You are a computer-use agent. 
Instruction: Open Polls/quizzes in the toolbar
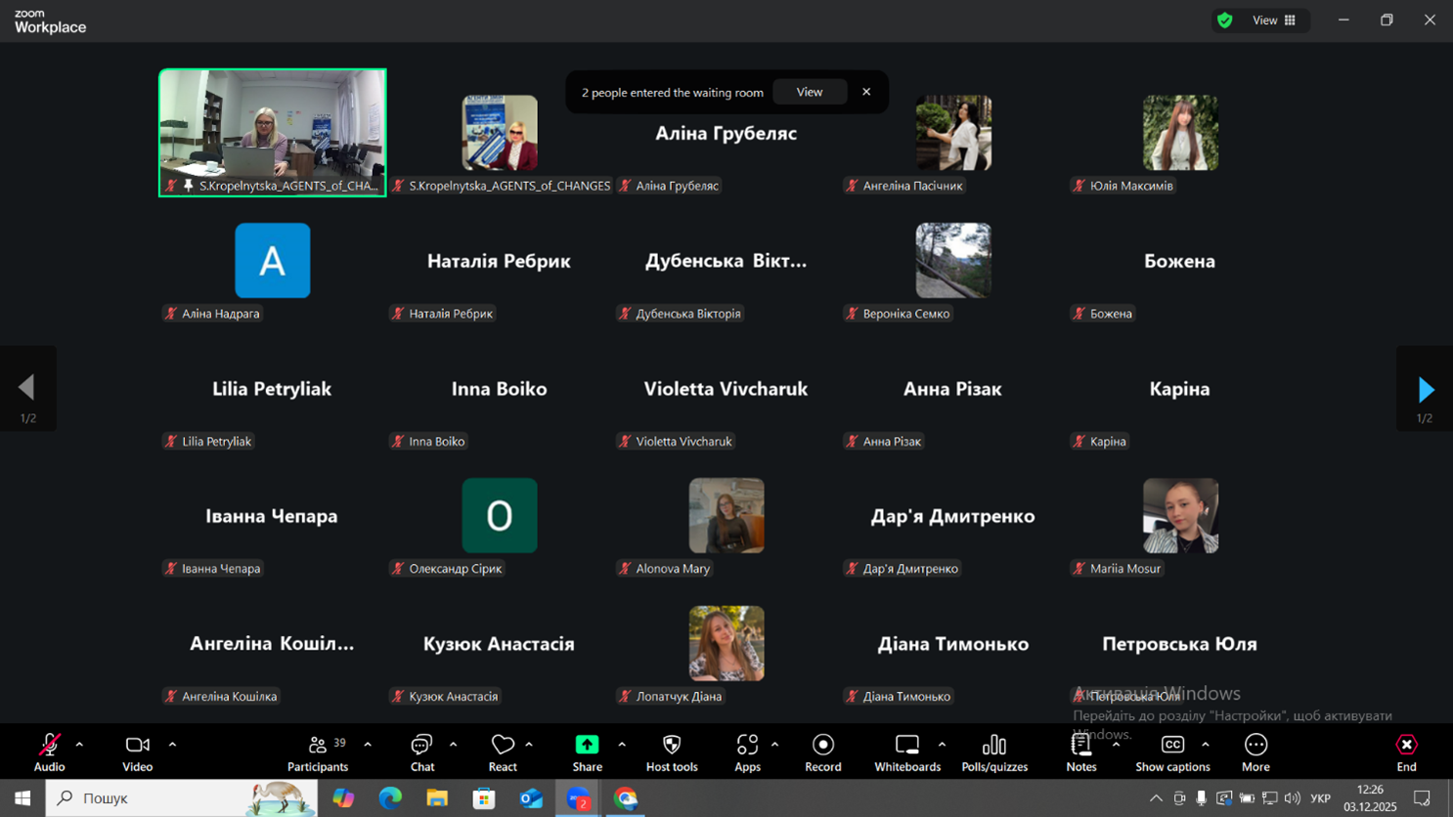(x=993, y=752)
